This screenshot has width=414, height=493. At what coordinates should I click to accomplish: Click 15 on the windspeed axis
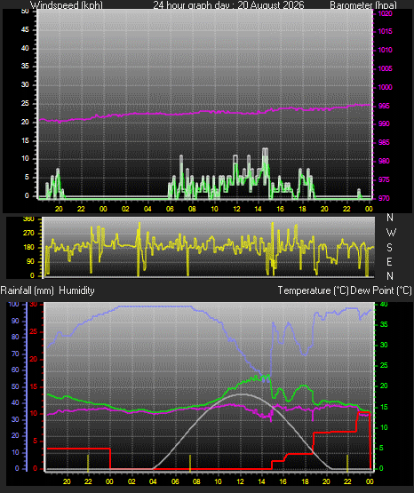[25, 140]
